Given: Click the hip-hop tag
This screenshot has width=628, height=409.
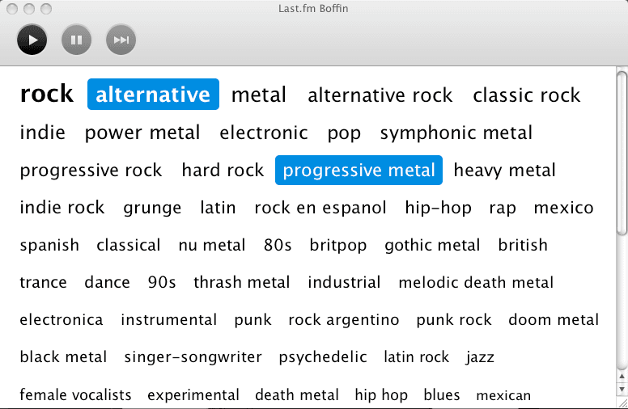Looking at the screenshot, I should tap(438, 208).
